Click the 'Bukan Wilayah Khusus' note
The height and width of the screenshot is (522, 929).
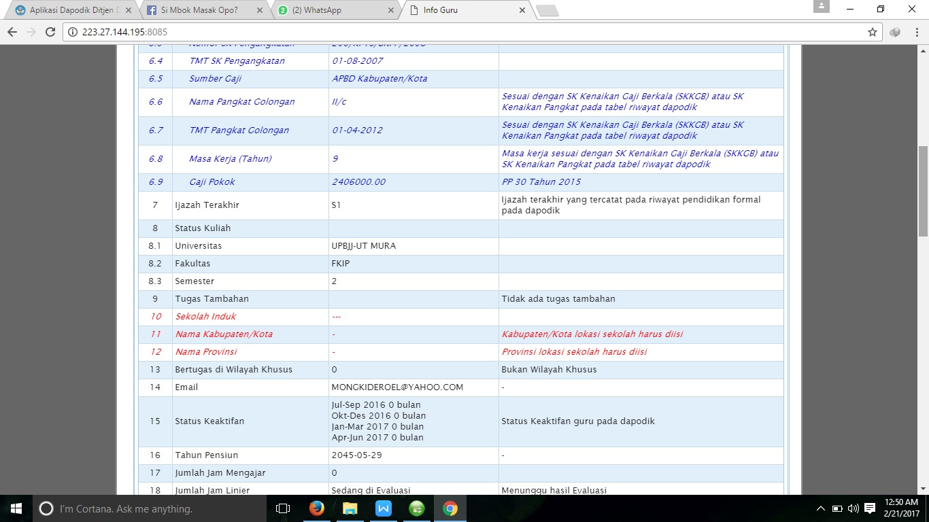(x=549, y=370)
